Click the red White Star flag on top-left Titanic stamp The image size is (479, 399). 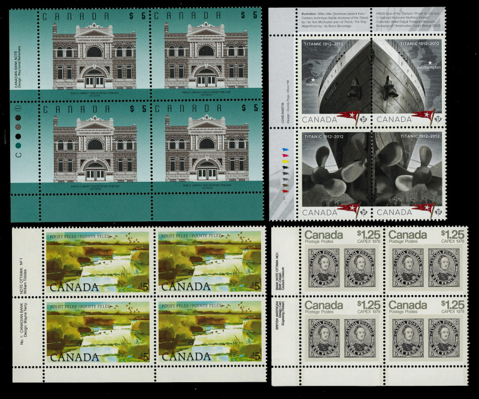[x=348, y=115]
